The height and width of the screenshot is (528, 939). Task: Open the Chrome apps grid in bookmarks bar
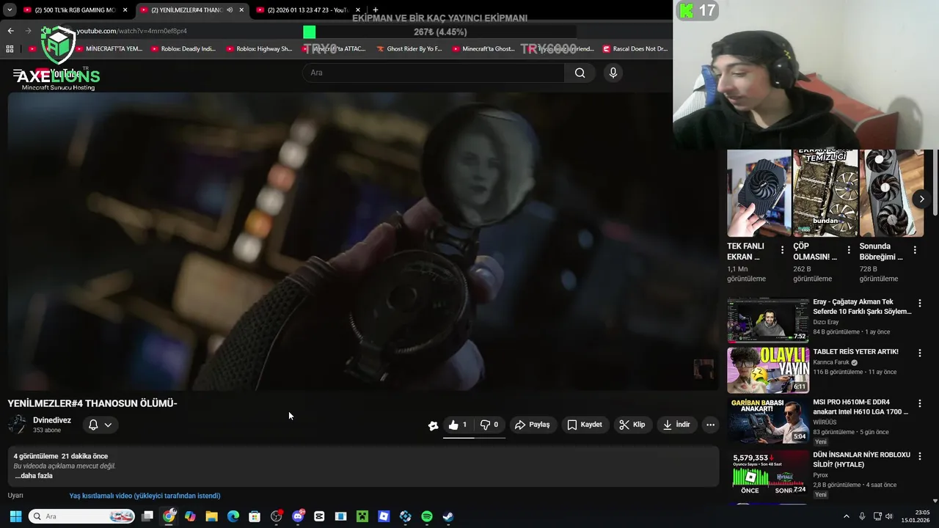click(10, 49)
